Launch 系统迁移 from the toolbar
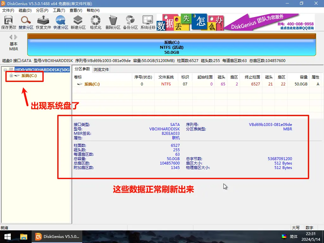 pos(148,22)
